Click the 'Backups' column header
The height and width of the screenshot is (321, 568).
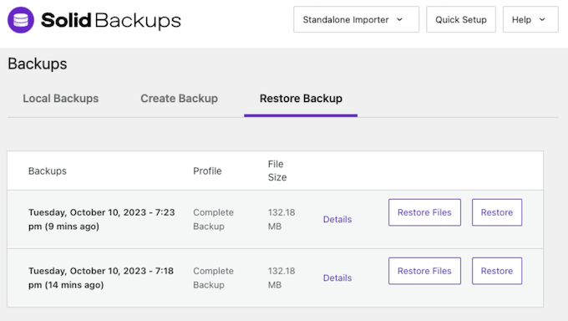48,171
